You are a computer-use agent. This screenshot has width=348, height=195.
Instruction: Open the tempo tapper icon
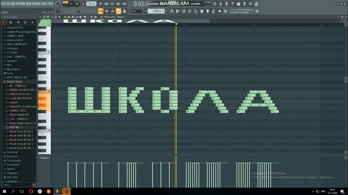click(213, 11)
